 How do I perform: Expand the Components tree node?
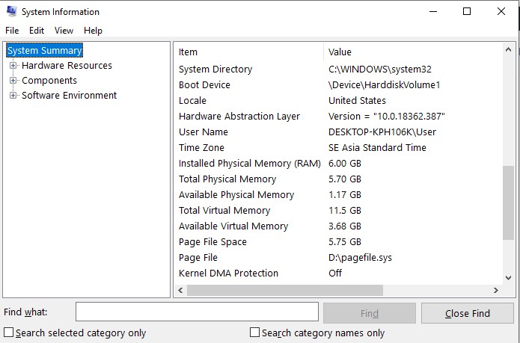(13, 81)
